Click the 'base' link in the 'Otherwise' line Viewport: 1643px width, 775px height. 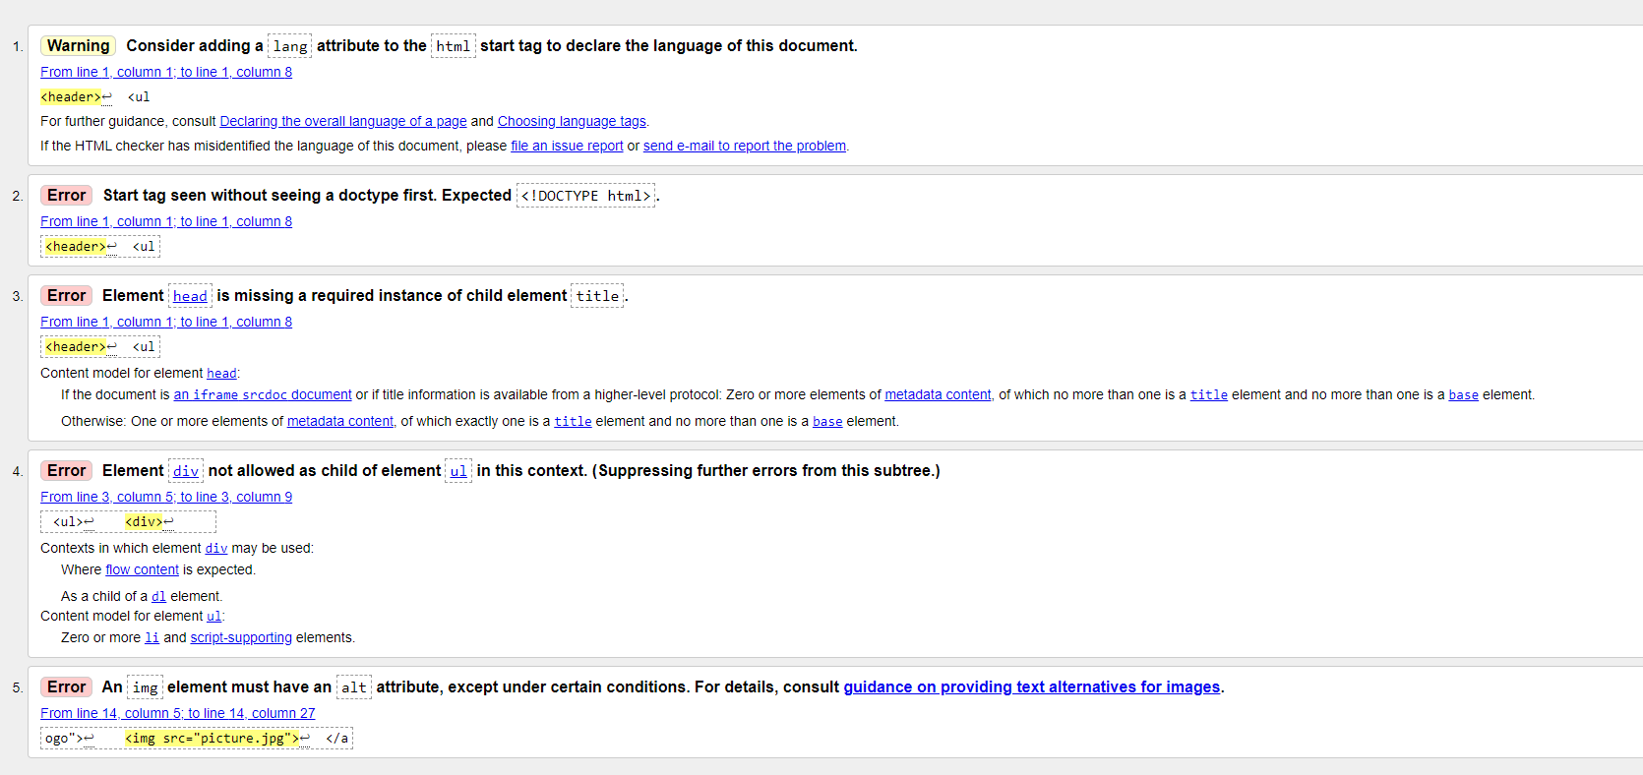(827, 421)
